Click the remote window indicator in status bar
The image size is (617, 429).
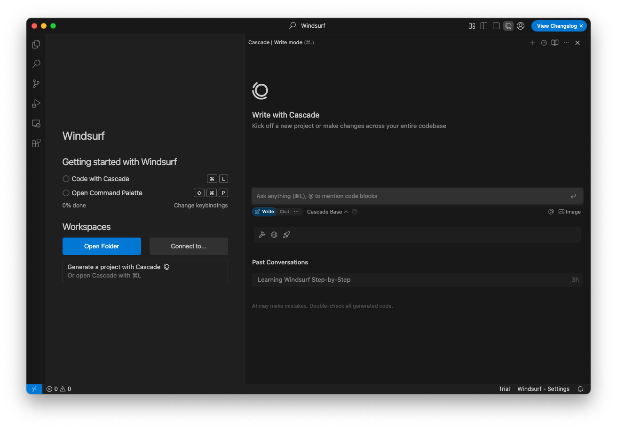[34, 389]
